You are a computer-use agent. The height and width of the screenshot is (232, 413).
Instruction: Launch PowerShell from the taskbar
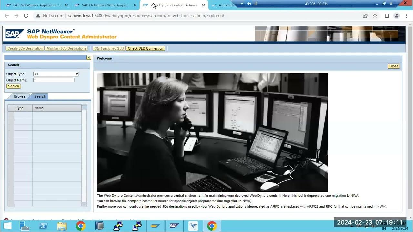click(43, 226)
